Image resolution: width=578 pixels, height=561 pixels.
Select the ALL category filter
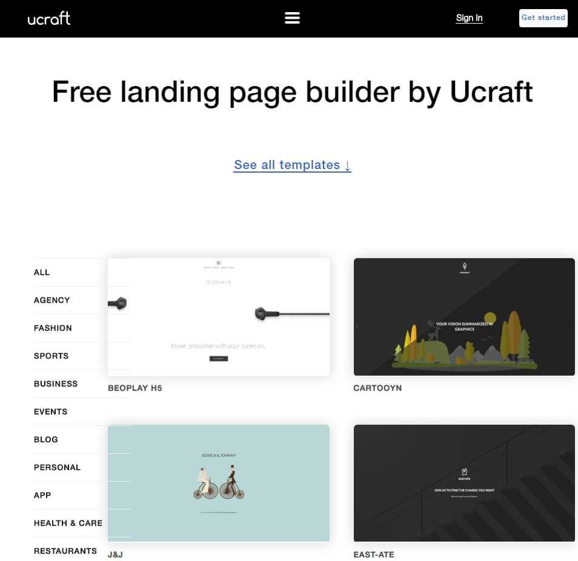42,273
